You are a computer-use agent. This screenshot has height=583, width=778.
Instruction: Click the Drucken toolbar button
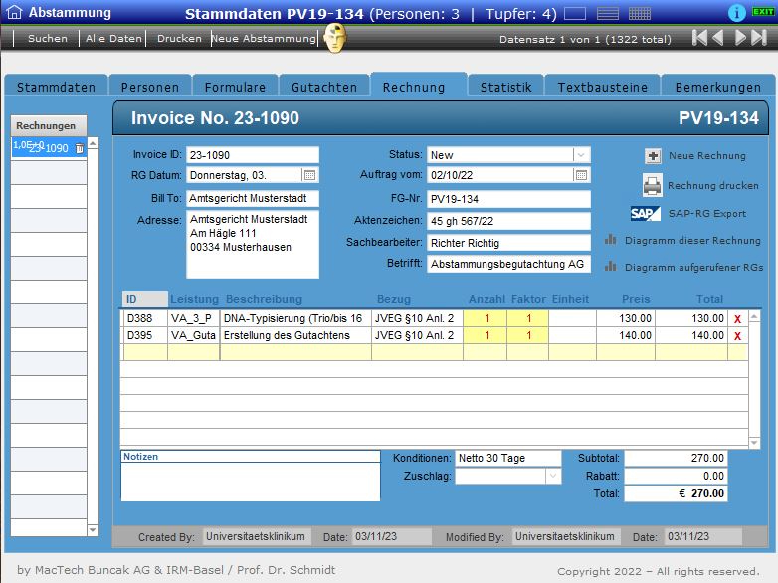(x=179, y=38)
